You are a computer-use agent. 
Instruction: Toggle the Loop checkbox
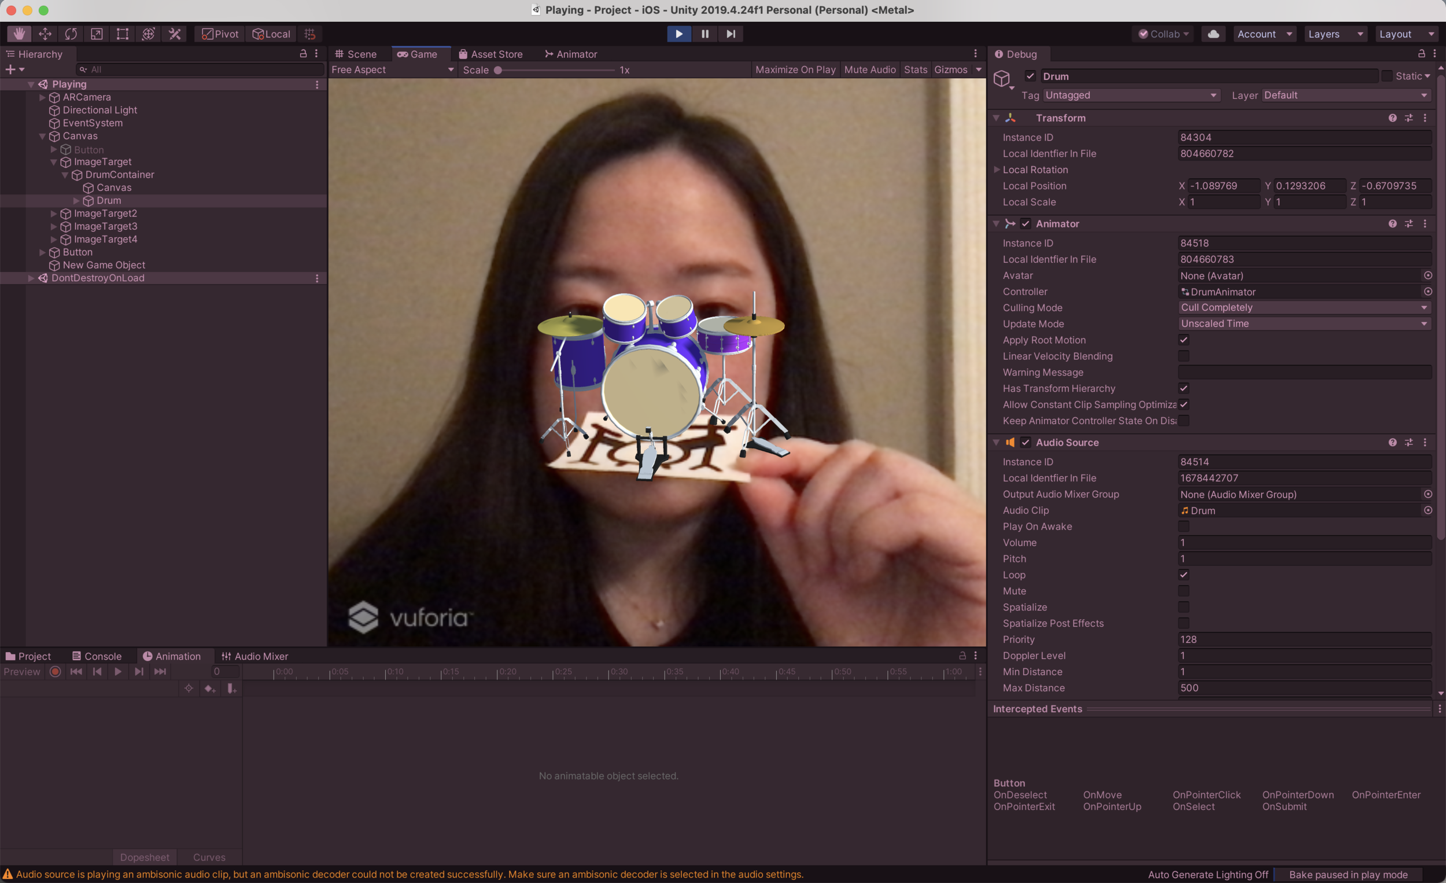coord(1183,575)
